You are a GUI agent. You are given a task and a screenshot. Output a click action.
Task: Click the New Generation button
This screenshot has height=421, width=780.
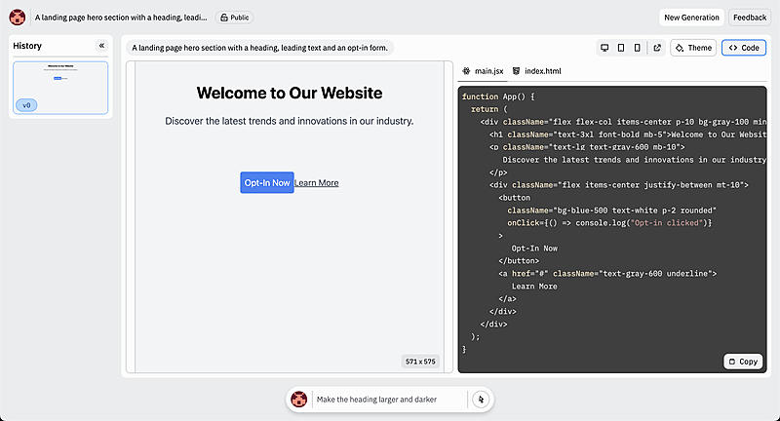click(691, 18)
